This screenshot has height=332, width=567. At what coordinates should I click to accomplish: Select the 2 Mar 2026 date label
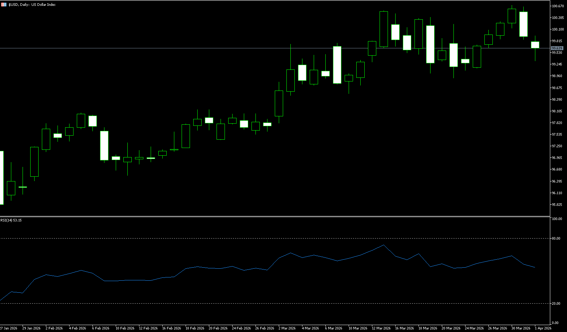[287, 328]
